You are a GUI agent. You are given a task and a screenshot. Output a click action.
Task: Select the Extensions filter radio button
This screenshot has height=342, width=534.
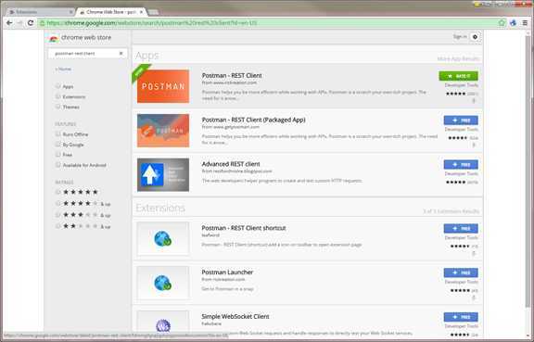[57, 96]
